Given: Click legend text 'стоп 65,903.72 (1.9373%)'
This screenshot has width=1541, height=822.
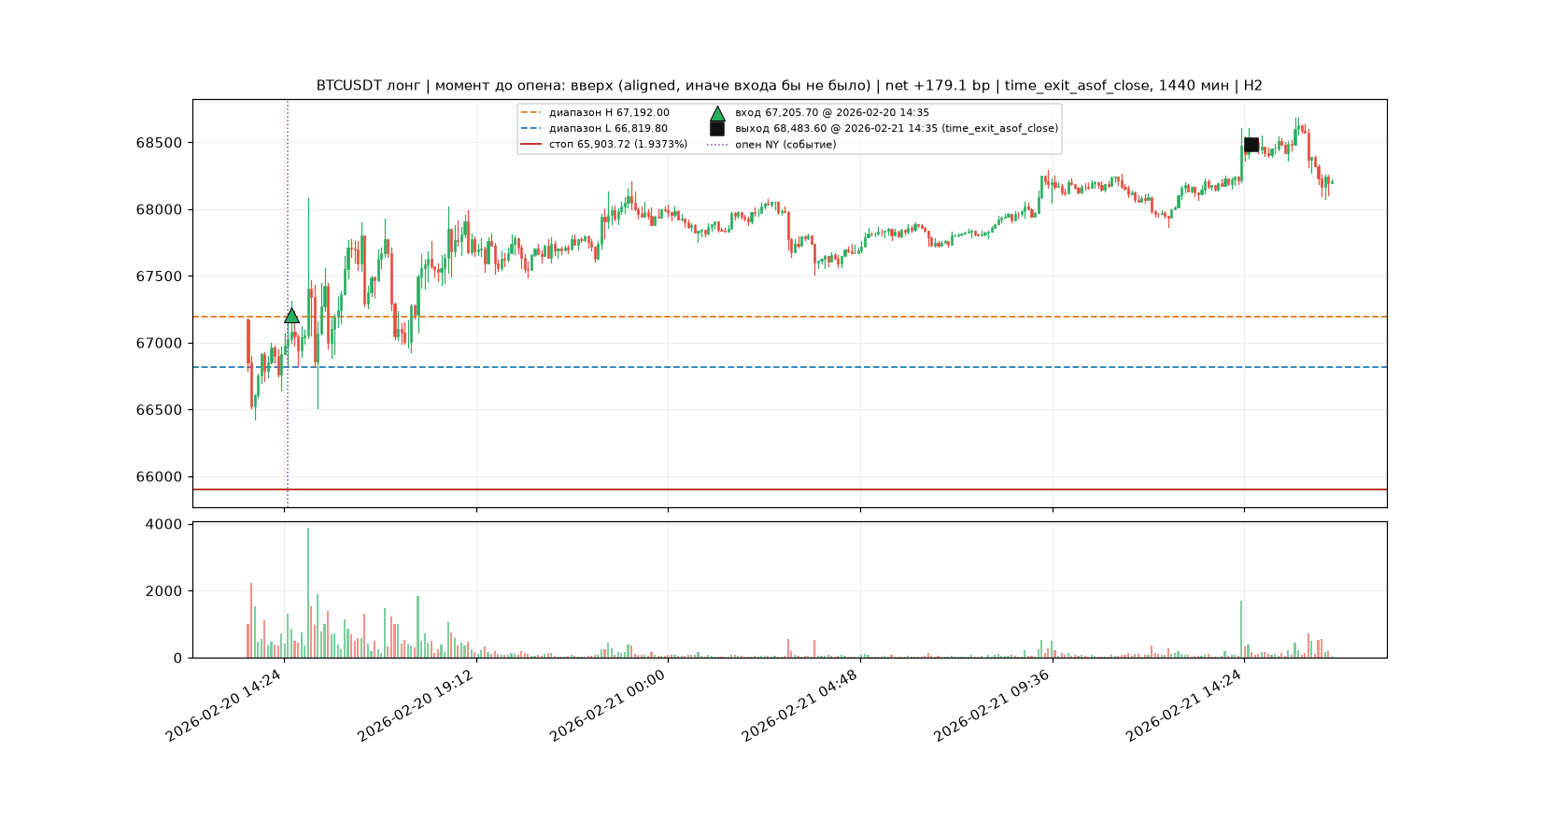Looking at the screenshot, I should click(x=618, y=145).
